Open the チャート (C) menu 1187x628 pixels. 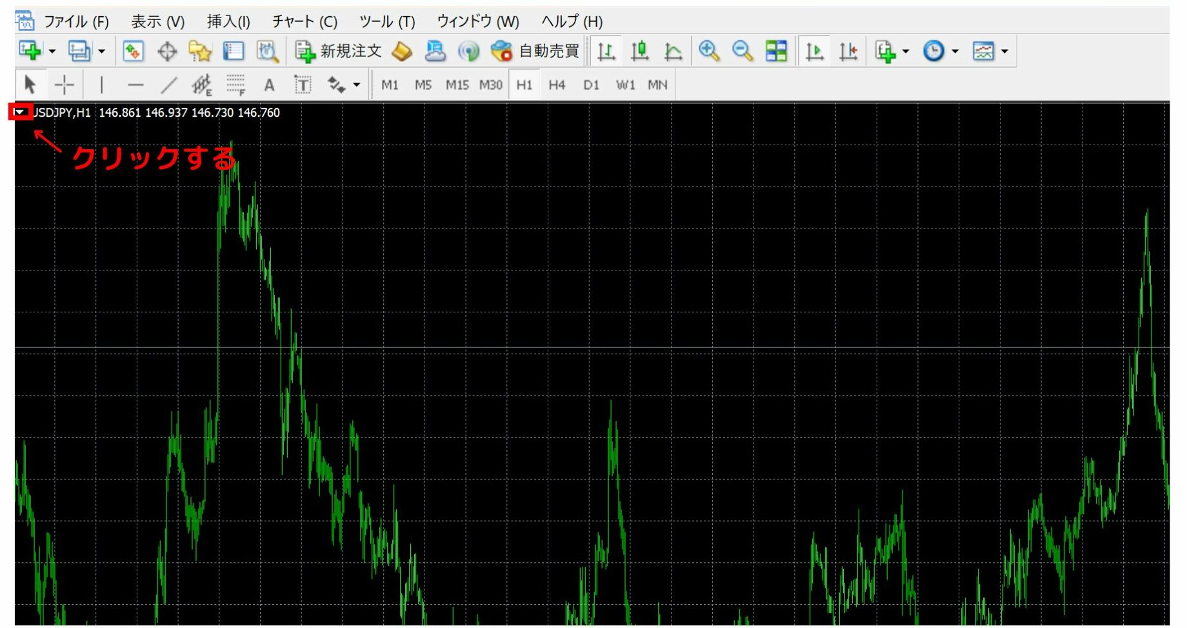coord(304,21)
